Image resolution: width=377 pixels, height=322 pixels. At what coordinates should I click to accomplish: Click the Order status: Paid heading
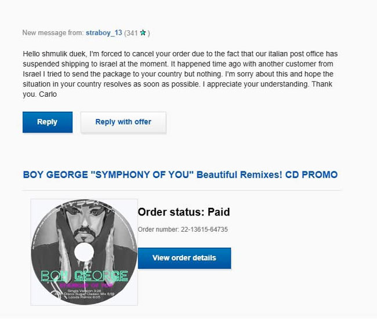point(183,213)
